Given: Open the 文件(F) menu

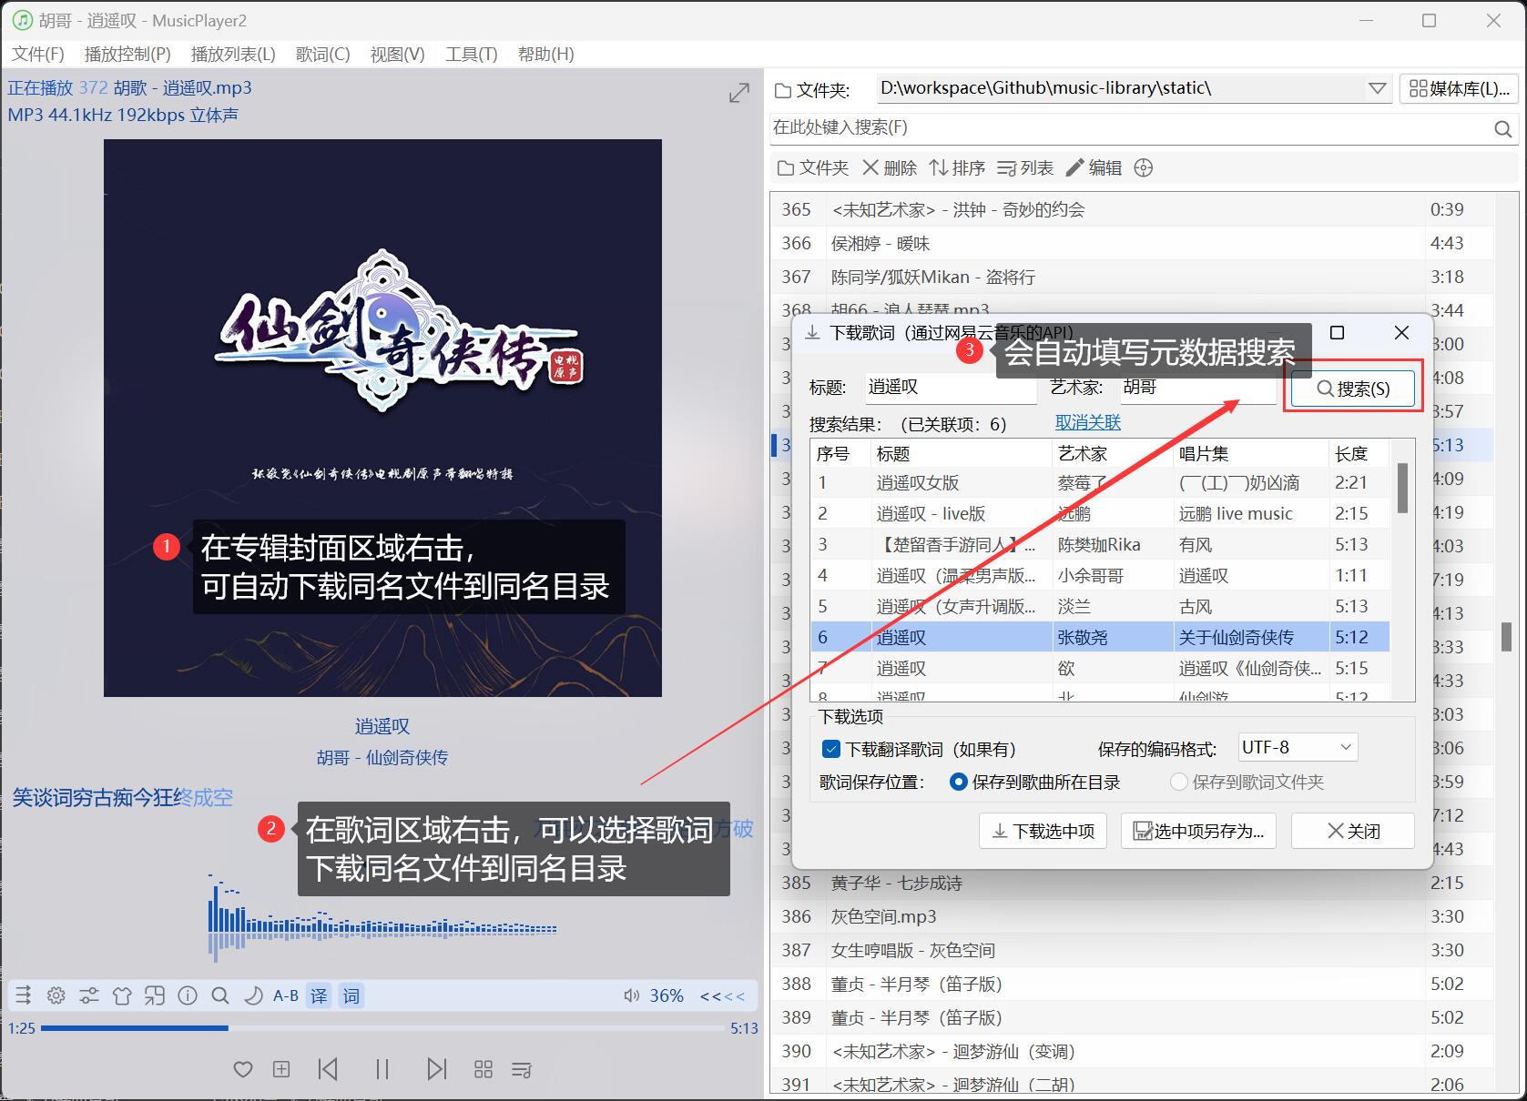Looking at the screenshot, I should click(x=38, y=54).
